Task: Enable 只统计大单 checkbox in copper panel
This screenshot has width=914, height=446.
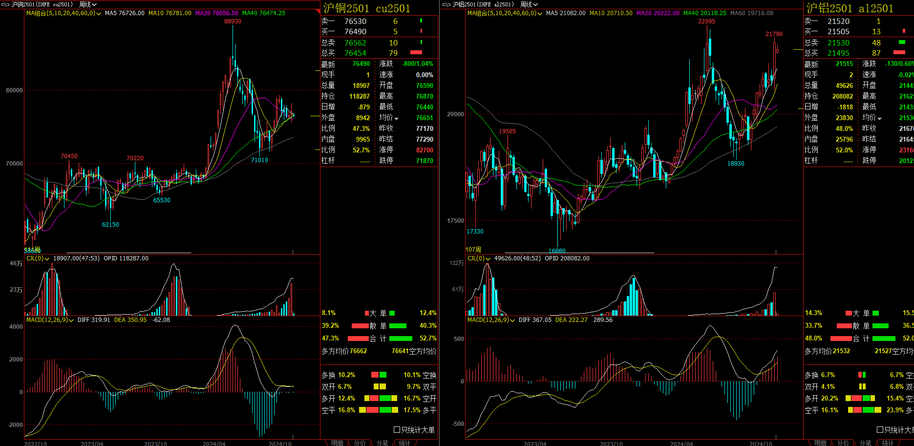Action: pos(397,430)
